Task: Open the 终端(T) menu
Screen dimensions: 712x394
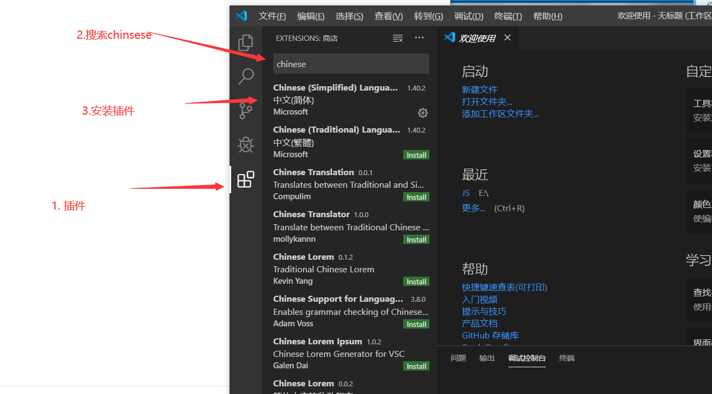Action: [x=508, y=16]
